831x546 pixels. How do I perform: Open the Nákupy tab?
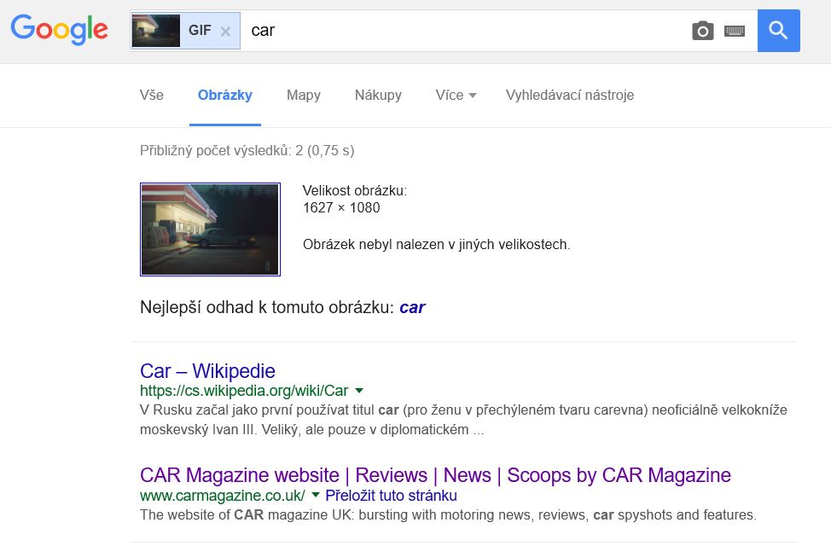[x=379, y=95]
